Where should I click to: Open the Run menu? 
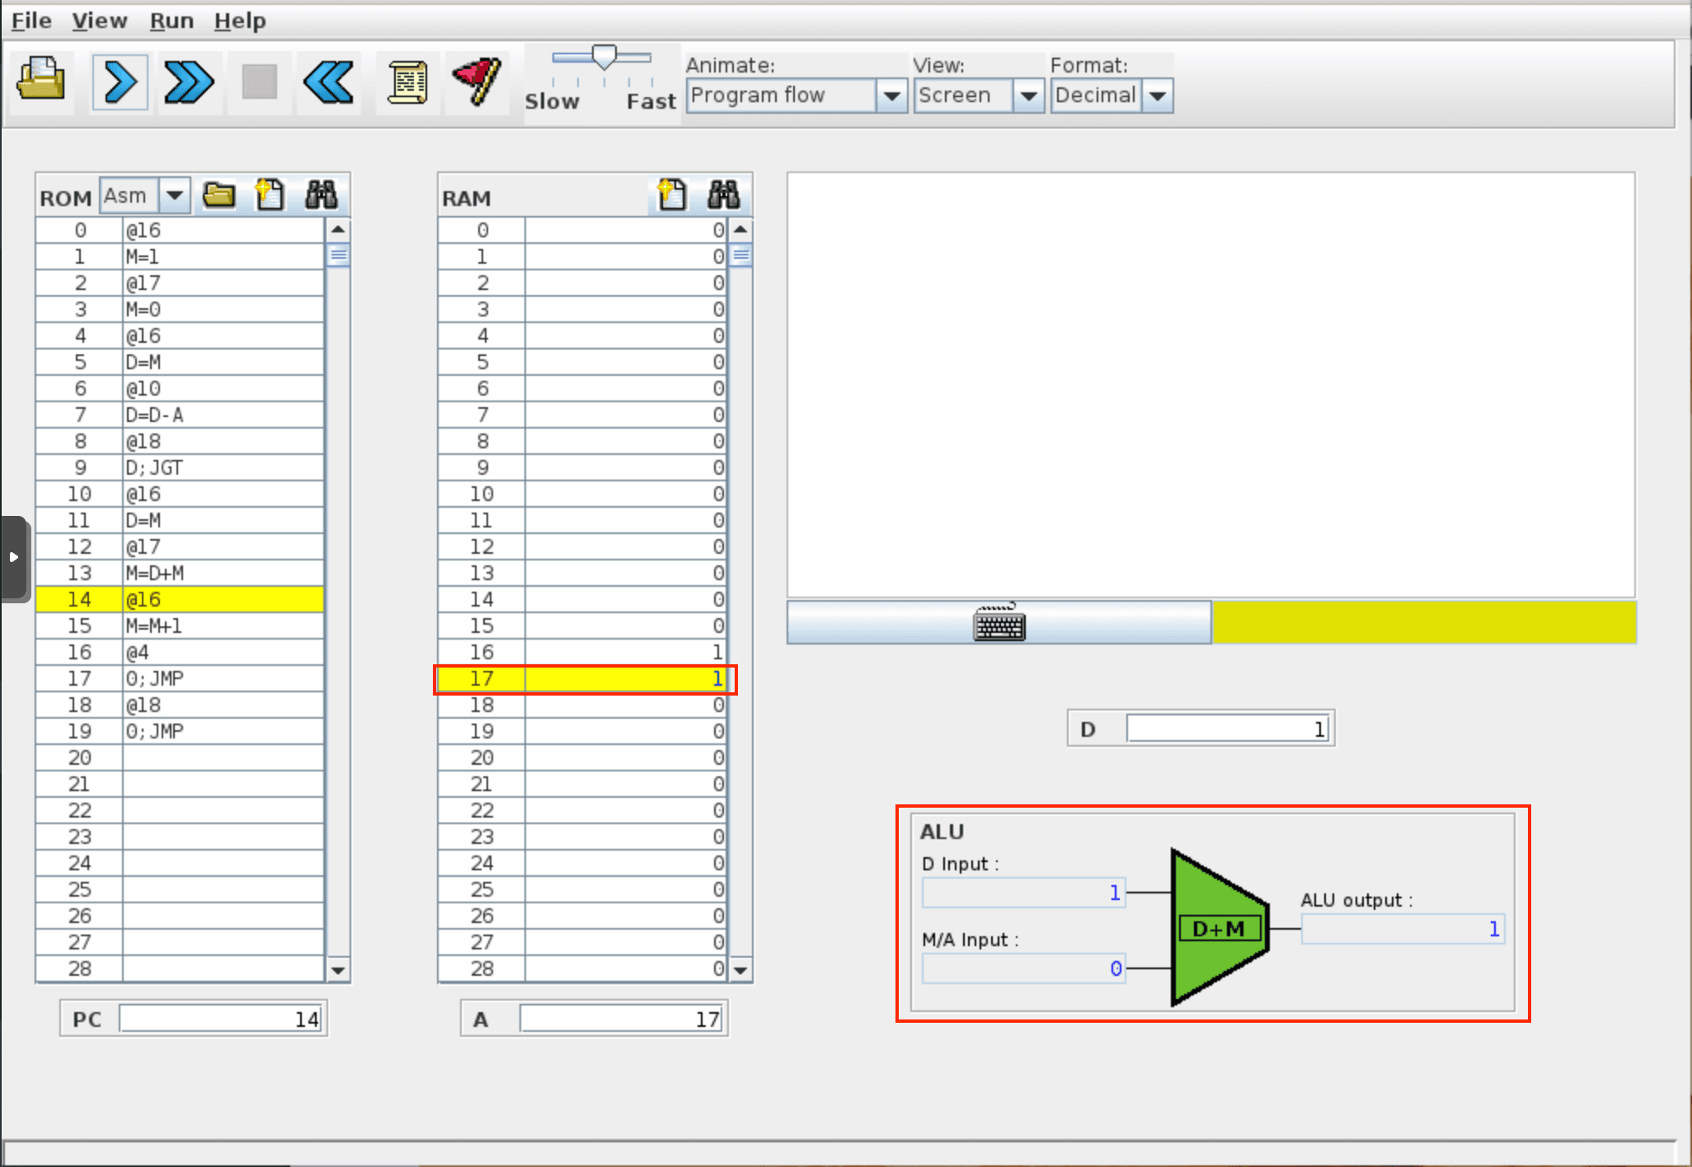pos(172,21)
